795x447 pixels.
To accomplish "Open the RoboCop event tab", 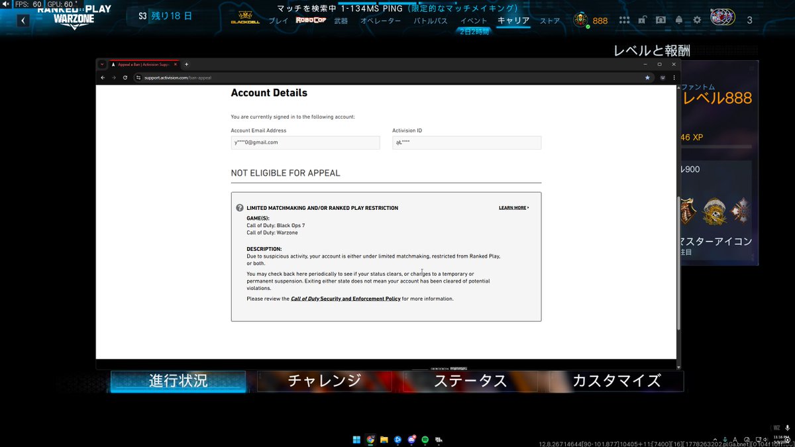I will click(311, 21).
